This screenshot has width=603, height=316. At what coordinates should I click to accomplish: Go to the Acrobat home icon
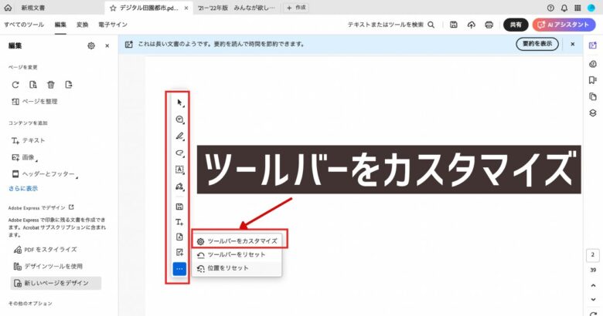coord(8,8)
